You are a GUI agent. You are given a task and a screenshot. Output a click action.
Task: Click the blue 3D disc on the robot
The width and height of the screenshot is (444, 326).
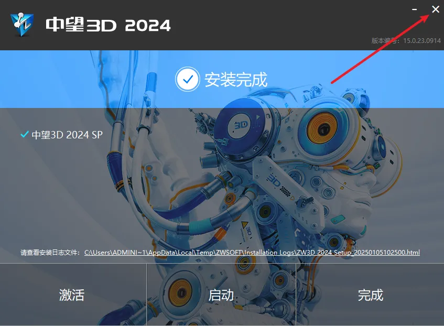click(241, 126)
